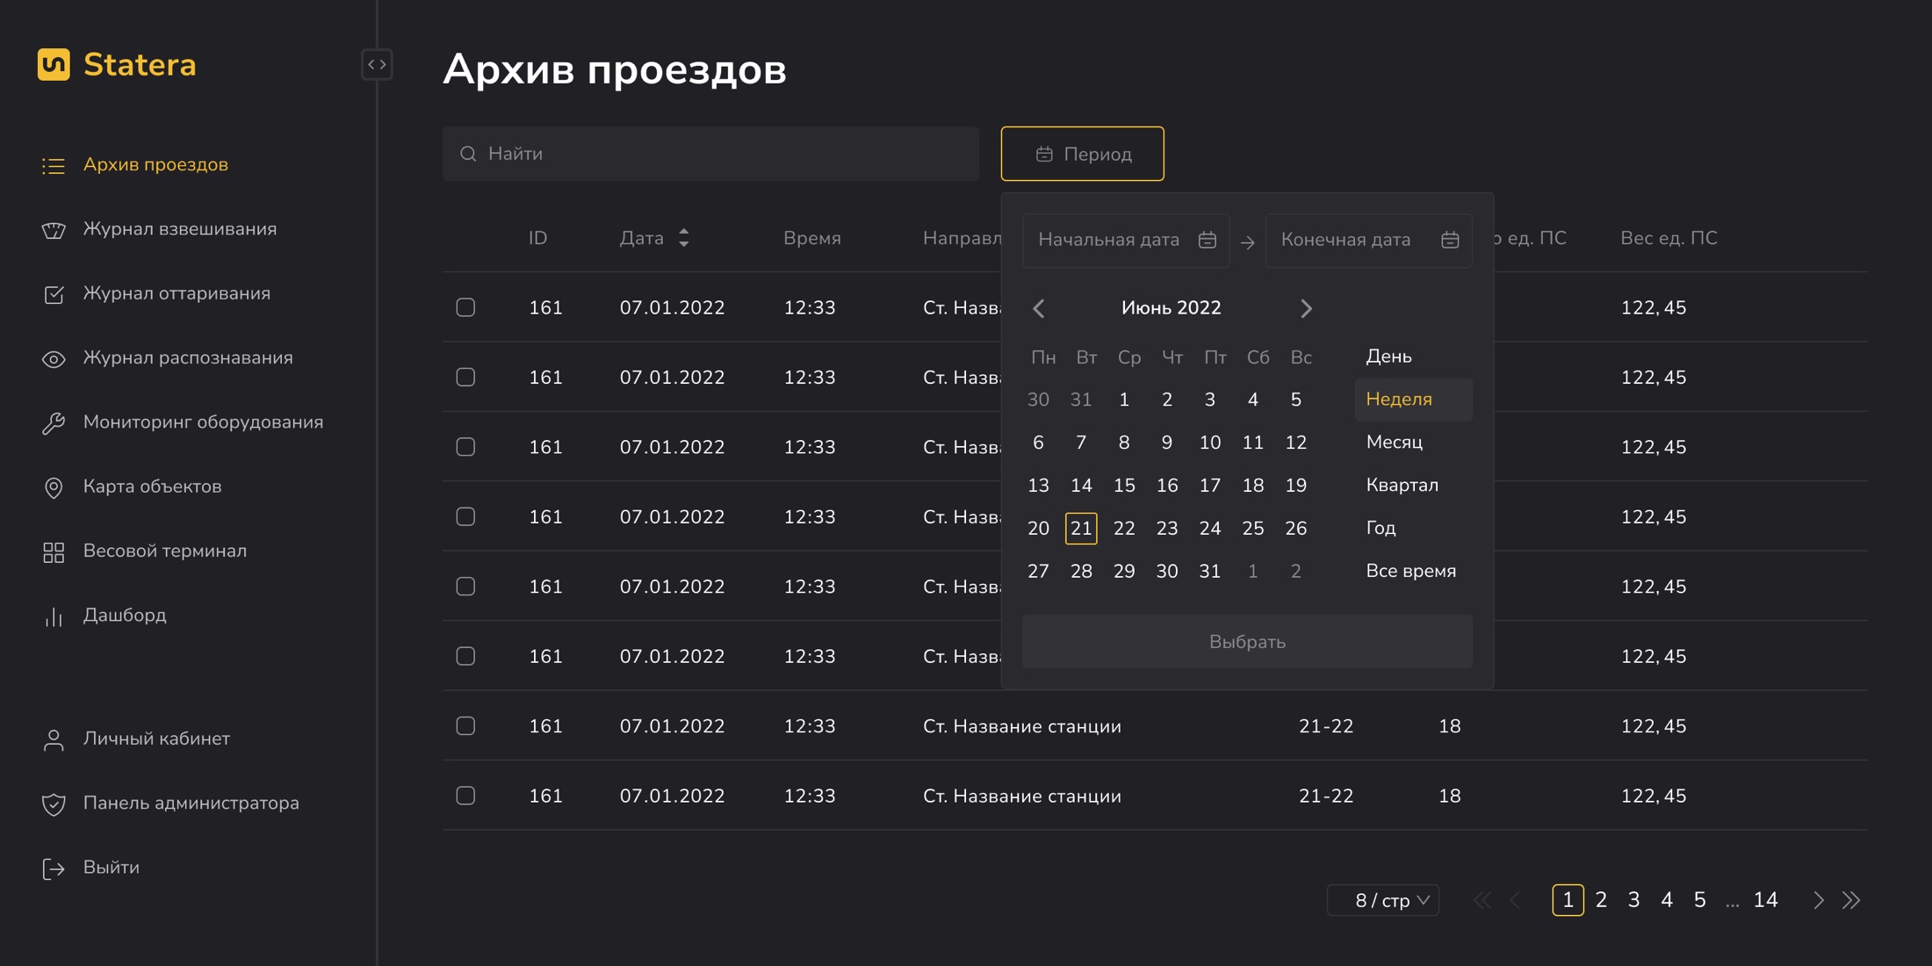Tick checkbox in sixth table row
This screenshot has height=966, width=1932.
[465, 656]
